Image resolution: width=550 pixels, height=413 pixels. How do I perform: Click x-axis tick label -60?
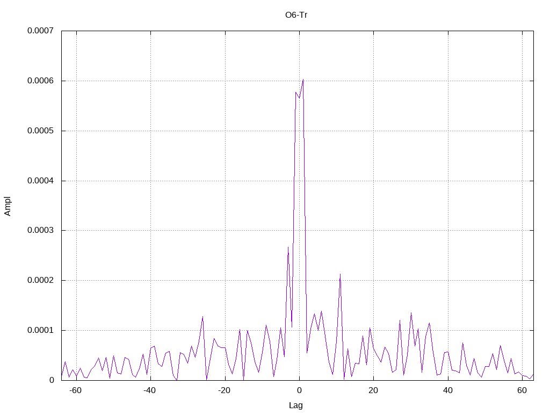coord(75,390)
